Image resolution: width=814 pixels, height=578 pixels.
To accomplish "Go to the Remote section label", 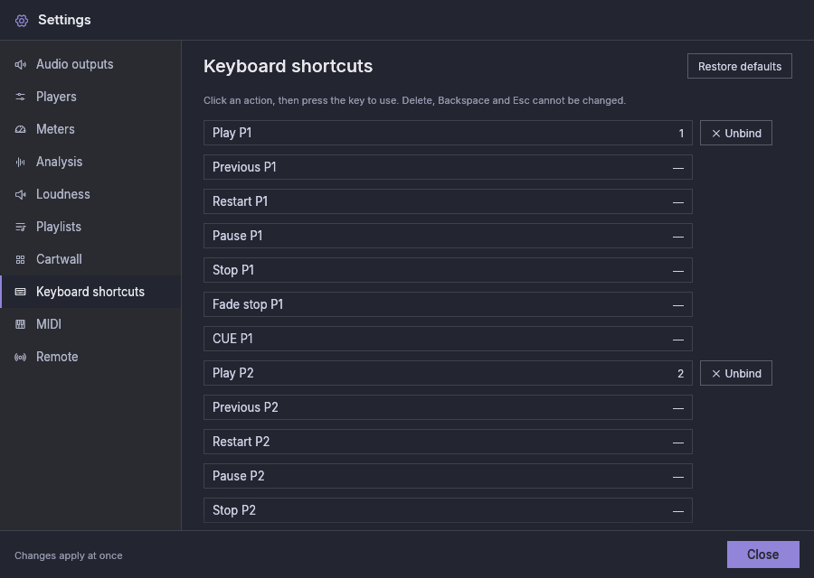I will (x=57, y=357).
